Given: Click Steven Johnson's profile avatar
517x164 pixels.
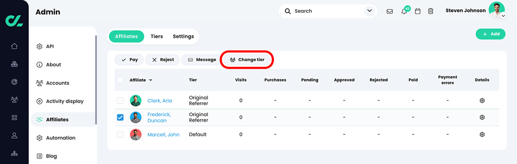Looking at the screenshot, I should point(496,10).
